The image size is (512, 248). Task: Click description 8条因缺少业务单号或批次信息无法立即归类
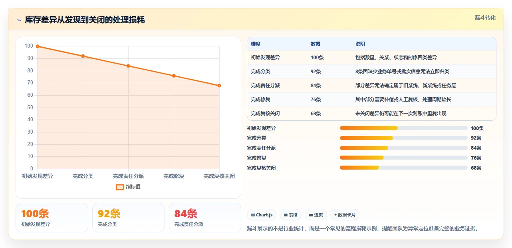(402, 72)
